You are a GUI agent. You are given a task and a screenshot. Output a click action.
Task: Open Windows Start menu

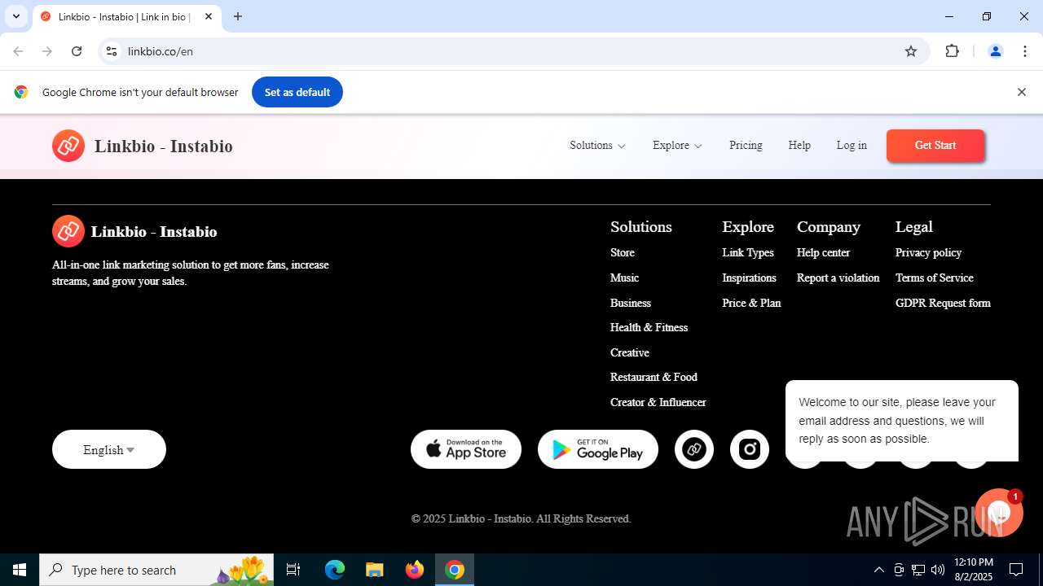coord(20,570)
